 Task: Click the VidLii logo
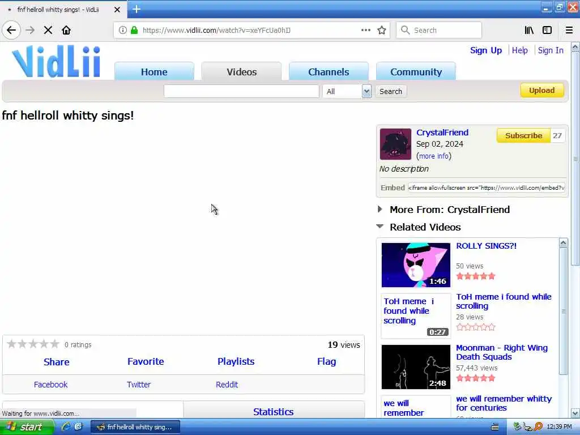(56, 61)
